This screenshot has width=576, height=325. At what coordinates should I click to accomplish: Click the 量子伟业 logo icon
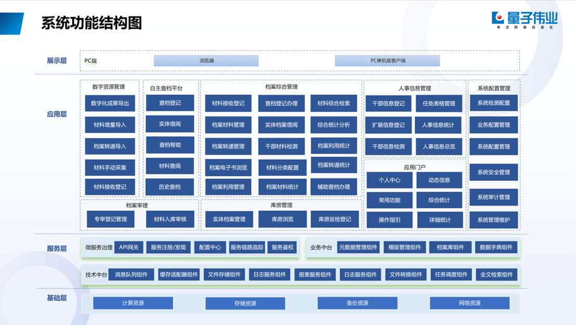498,18
